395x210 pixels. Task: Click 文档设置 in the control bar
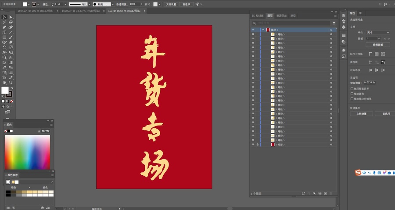171,4
